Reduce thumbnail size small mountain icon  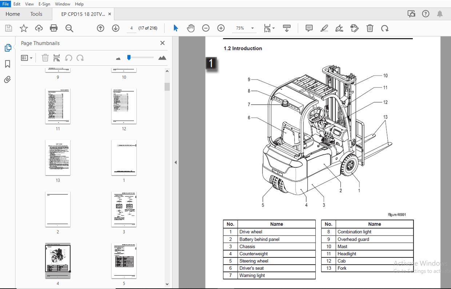click(x=118, y=58)
